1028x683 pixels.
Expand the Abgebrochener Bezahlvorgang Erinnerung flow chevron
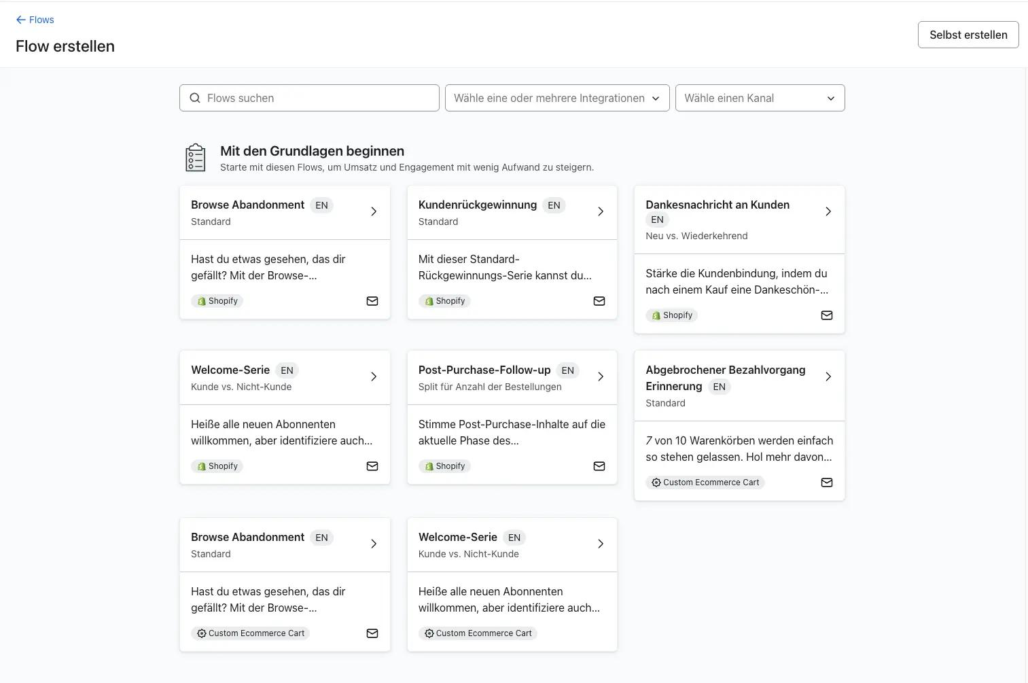point(828,376)
